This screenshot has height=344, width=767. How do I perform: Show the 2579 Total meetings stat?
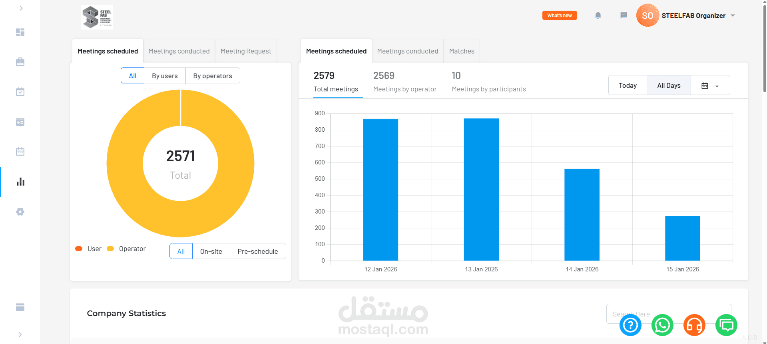point(336,82)
